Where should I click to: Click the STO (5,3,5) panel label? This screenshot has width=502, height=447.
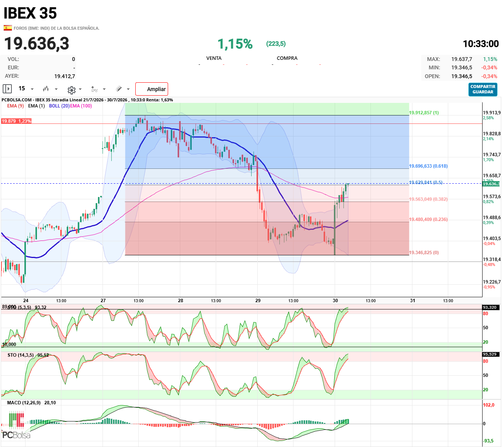[x=19, y=308]
